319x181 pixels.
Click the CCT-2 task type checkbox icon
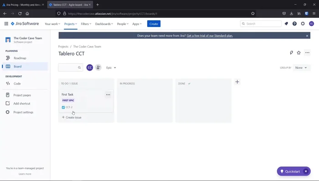(x=63, y=107)
